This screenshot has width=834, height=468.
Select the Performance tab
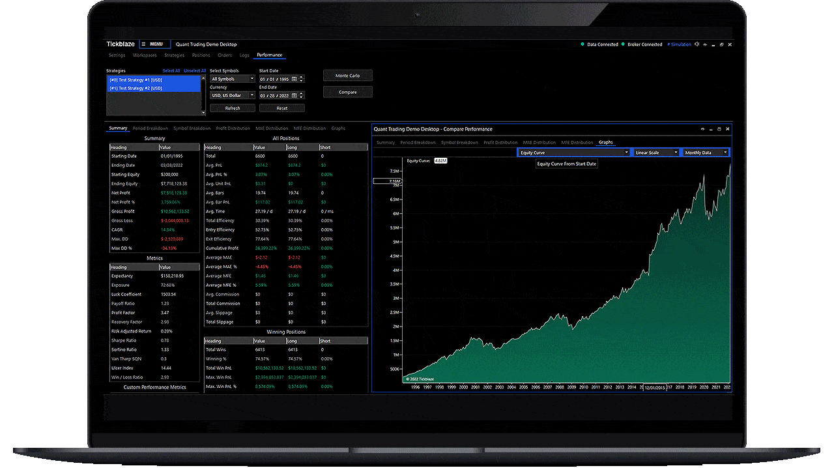click(270, 55)
